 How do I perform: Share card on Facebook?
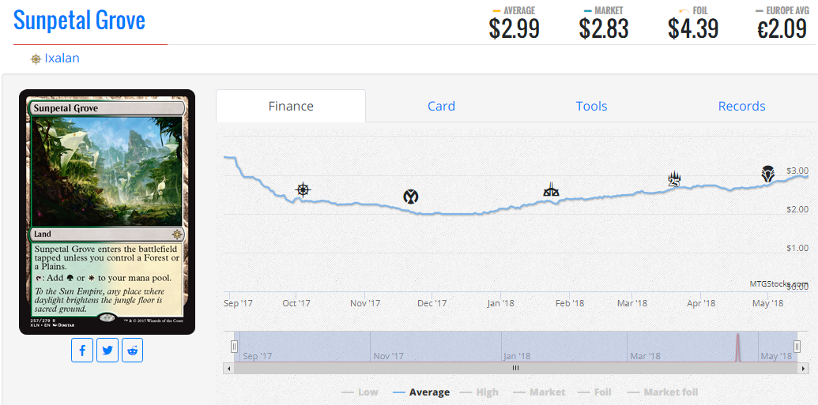[x=82, y=351]
